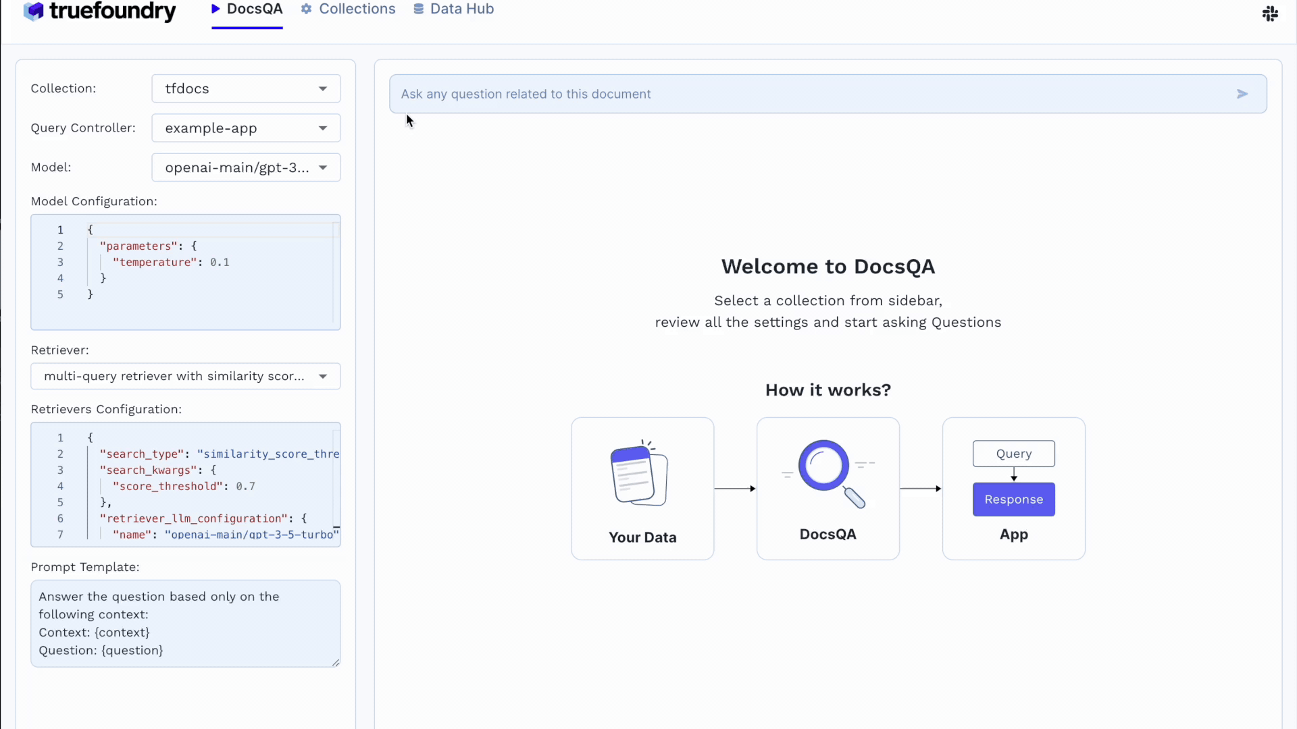Click the Query label in App panel
The height and width of the screenshot is (729, 1297).
pos(1014,454)
